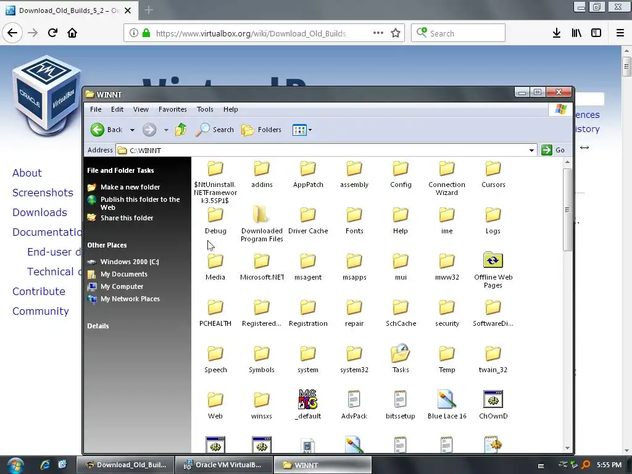
Task: Open the Offline Web Pages folder
Action: pyautogui.click(x=493, y=270)
